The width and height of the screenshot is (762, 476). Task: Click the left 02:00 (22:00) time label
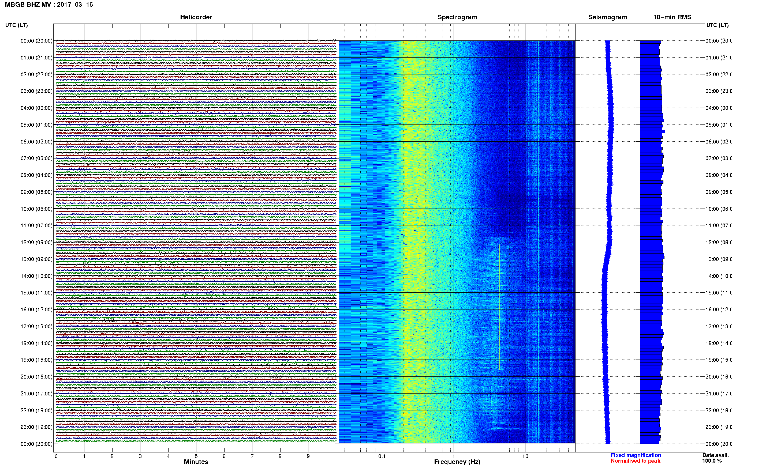pos(36,74)
